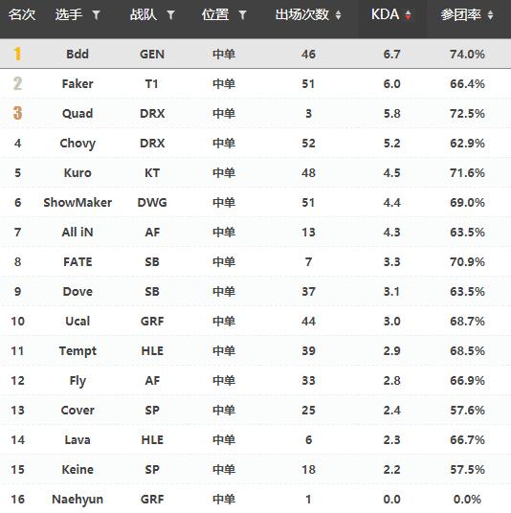
Task: Sort by 参团率 using its arrows
Action: pos(490,14)
